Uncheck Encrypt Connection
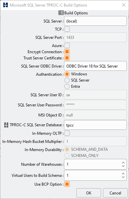 coord(67,52)
